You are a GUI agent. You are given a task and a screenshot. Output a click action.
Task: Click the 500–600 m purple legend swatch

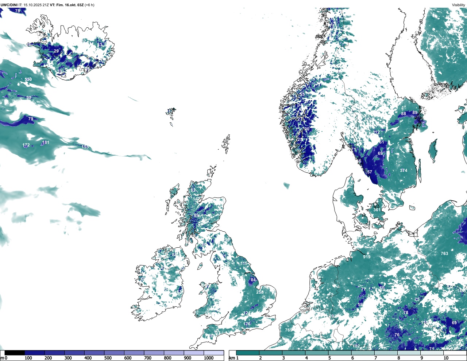pos(114,353)
